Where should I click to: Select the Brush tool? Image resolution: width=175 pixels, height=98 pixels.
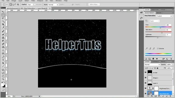tap(3, 34)
